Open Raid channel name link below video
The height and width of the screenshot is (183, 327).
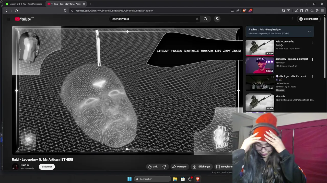(x=23, y=165)
